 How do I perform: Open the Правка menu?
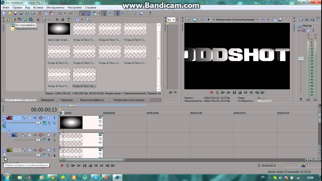[x=17, y=8]
